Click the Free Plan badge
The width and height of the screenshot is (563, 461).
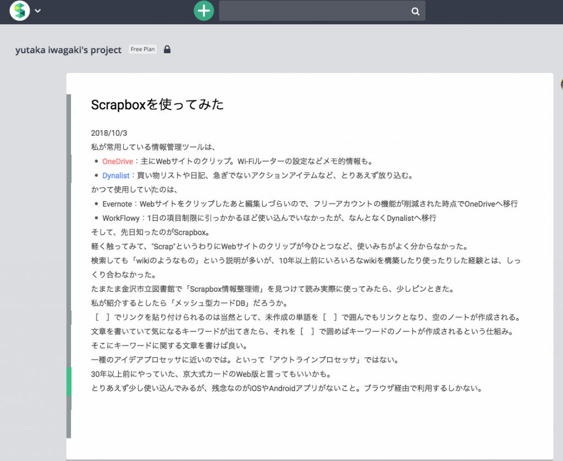pos(142,49)
